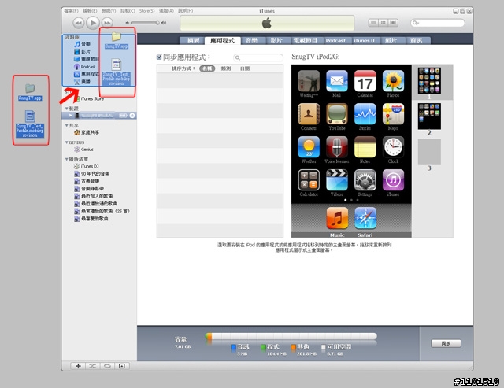The height and width of the screenshot is (388, 504).
Task: Open the 摘要 summary tab
Action: coord(194,40)
